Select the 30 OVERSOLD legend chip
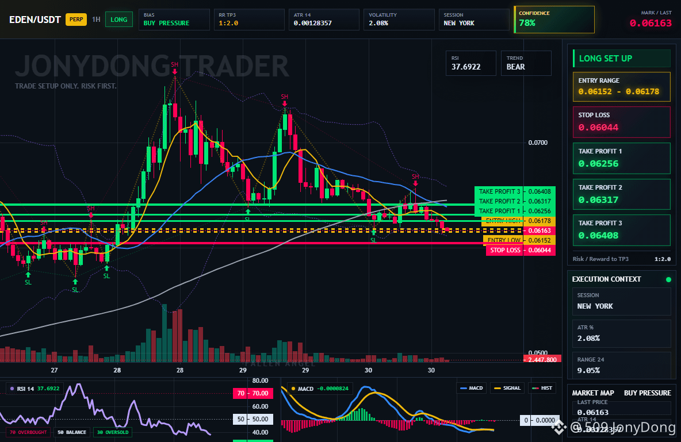The width and height of the screenshot is (681, 442). [x=113, y=432]
